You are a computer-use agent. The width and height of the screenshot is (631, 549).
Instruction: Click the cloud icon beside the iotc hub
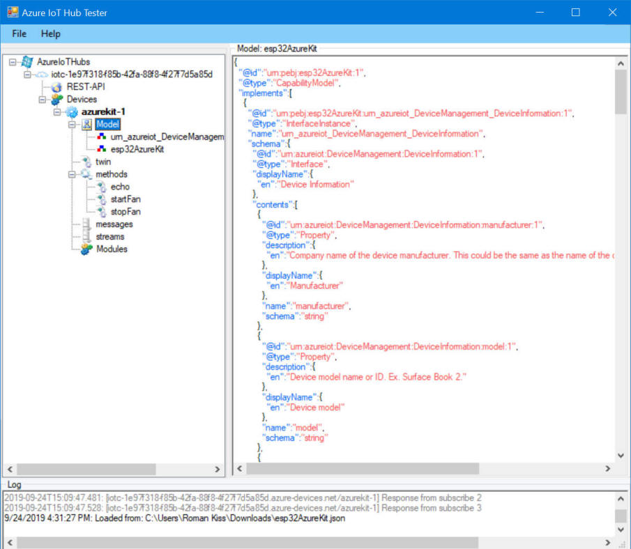[42, 75]
